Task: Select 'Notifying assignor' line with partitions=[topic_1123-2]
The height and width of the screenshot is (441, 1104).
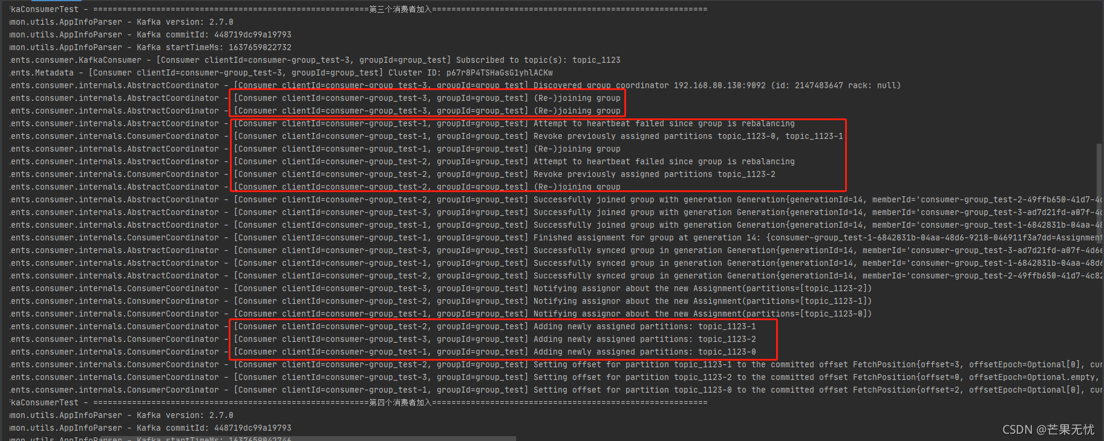Action: [x=440, y=288]
